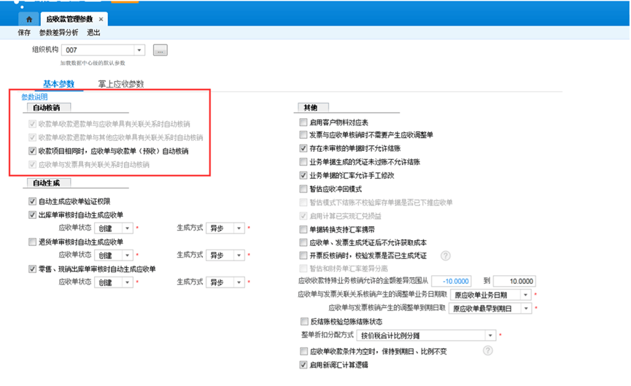Toggle 零售、现销出库单审核时自动生成应收单 checkbox
This screenshot has height=386, width=631.
tap(32, 269)
